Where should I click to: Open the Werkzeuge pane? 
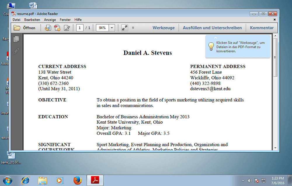point(164,28)
